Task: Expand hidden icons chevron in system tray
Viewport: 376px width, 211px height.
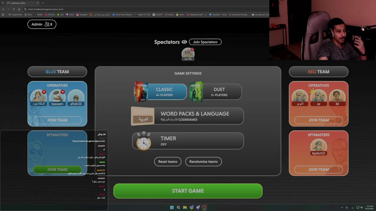Action: tap(342, 207)
